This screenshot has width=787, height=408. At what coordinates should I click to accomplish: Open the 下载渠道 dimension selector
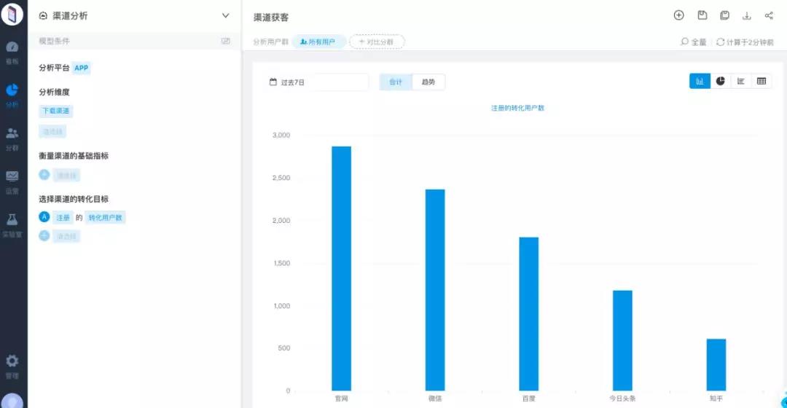tap(55, 111)
